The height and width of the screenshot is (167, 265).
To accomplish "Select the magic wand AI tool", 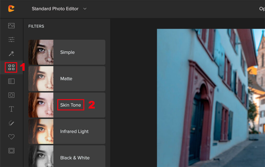I will (x=11, y=54).
